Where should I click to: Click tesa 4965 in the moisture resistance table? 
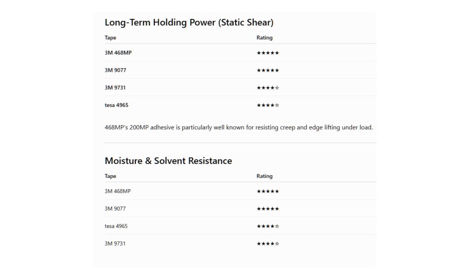tap(116, 226)
